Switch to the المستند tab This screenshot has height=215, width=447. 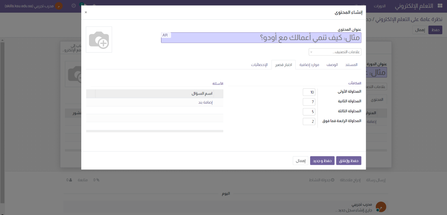point(351,65)
